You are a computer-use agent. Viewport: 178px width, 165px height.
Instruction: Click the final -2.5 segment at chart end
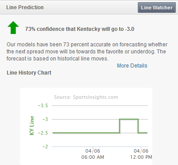tap(143, 133)
